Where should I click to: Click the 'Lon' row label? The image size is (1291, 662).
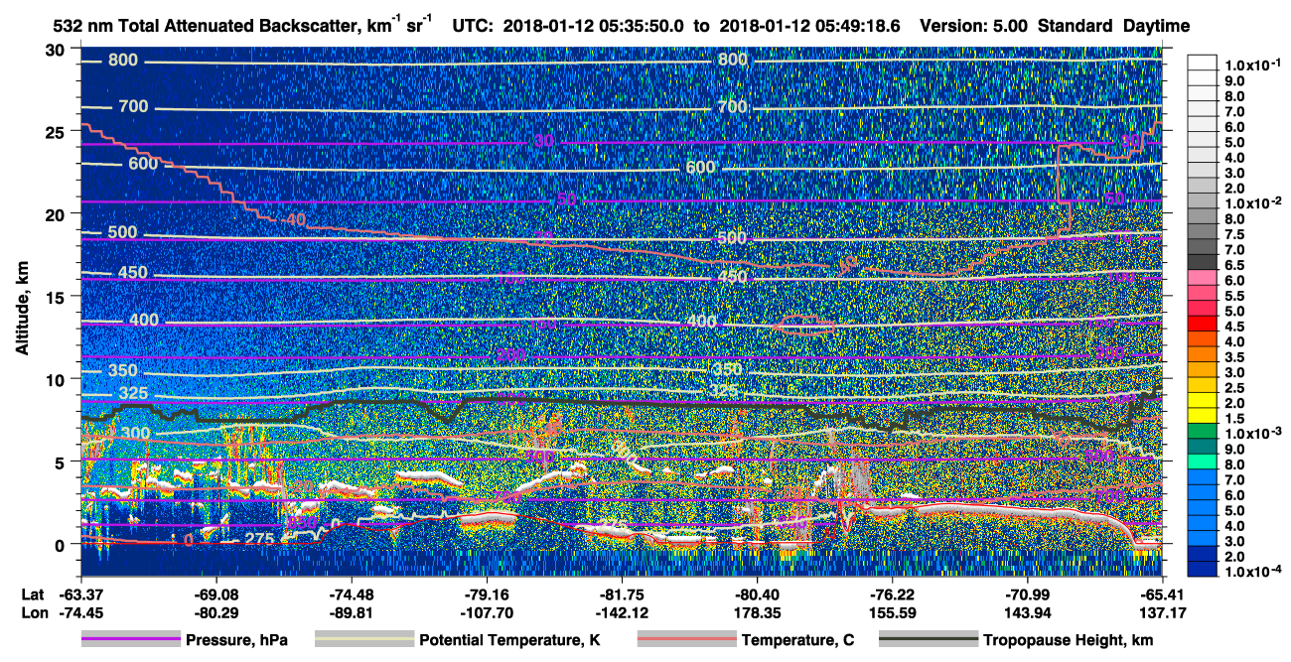point(34,612)
